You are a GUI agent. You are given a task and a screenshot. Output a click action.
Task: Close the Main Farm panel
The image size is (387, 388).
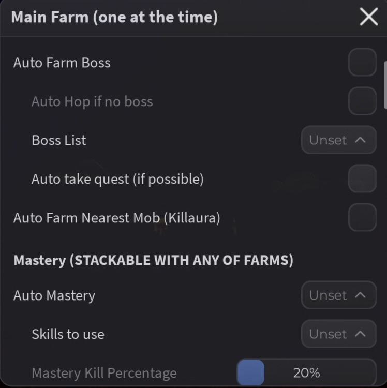(x=368, y=17)
